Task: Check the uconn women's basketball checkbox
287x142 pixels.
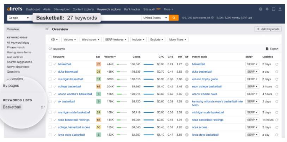Action: tap(50, 94)
